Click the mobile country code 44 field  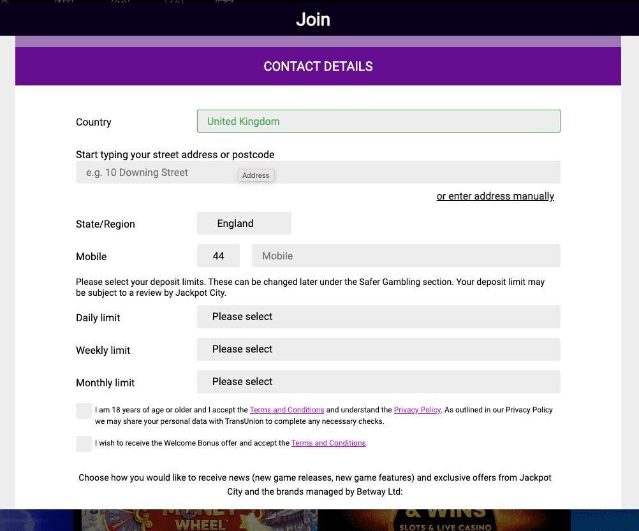(218, 256)
